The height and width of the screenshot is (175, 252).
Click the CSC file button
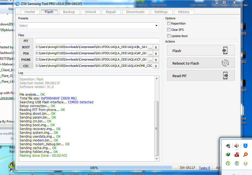[x=26, y=66]
